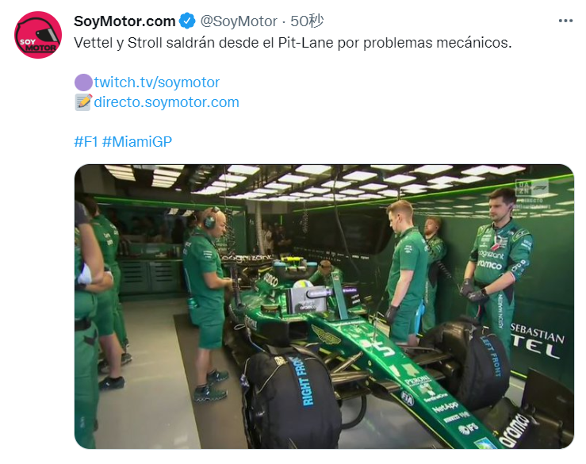586x464 pixels.
Task: Follow the directo.soymotor.com link
Action: pyautogui.click(x=167, y=102)
